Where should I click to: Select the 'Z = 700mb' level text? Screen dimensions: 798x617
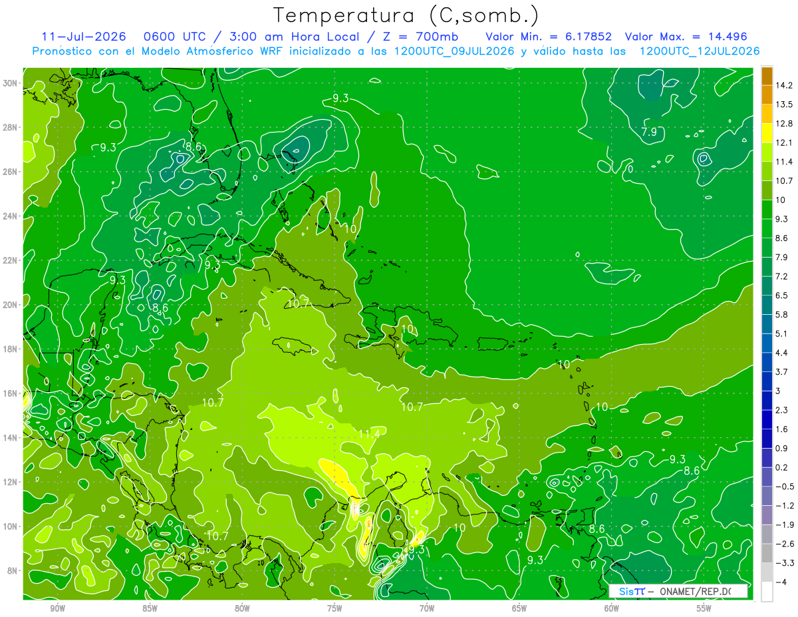point(422,37)
